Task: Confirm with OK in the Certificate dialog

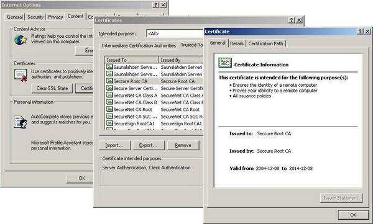Action: (353, 215)
